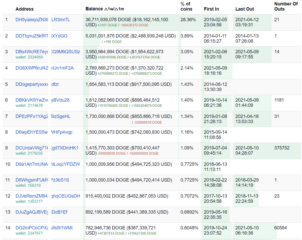Open wallet: 2174676 link
Image resolution: width=302 pixels, height=240 pixels.
(29, 105)
